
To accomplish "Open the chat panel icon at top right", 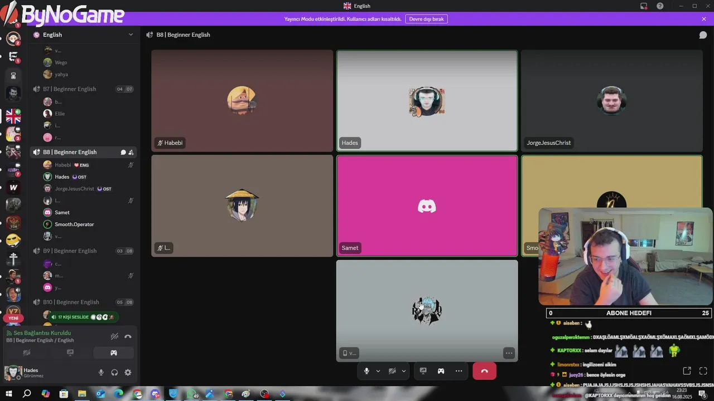I will click(703, 35).
